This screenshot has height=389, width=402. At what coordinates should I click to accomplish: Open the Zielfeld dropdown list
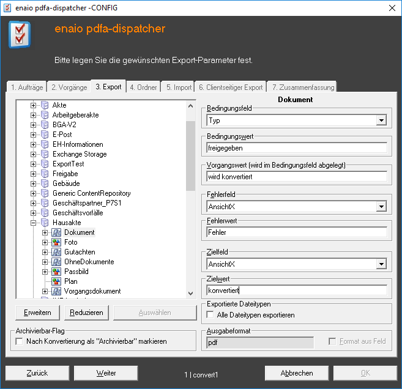pyautogui.click(x=381, y=264)
